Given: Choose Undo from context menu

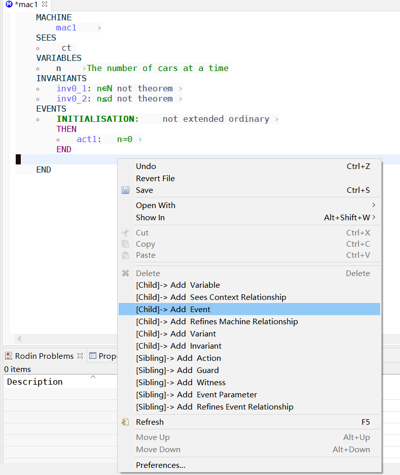Looking at the screenshot, I should [249, 166].
